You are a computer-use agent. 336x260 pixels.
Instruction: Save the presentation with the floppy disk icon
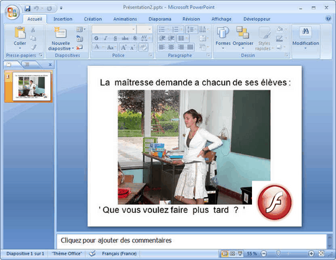[28, 9]
